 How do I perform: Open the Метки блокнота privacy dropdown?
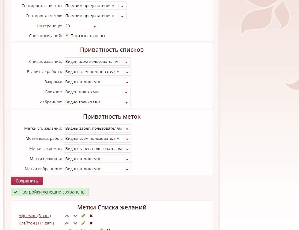97,159
